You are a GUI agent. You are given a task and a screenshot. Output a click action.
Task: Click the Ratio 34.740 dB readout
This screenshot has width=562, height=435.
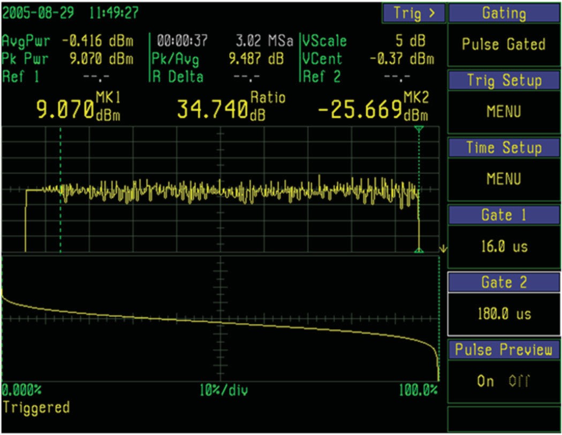(x=231, y=106)
